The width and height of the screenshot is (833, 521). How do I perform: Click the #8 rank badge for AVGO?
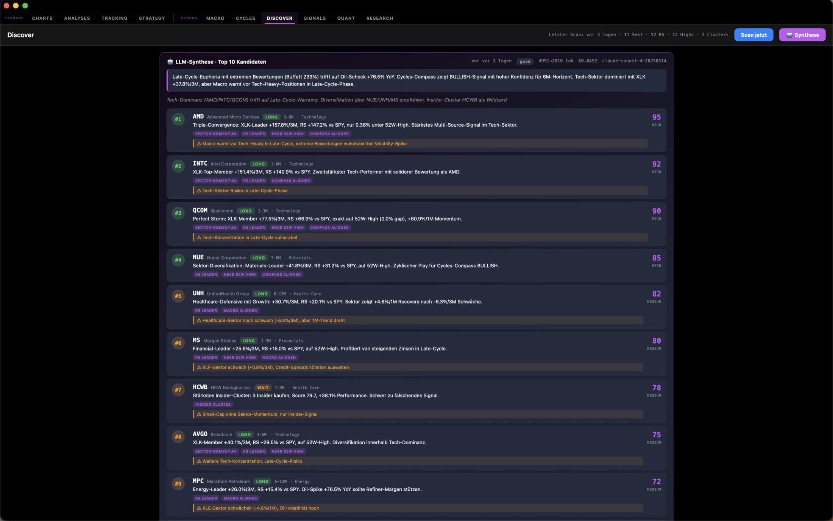click(x=178, y=436)
